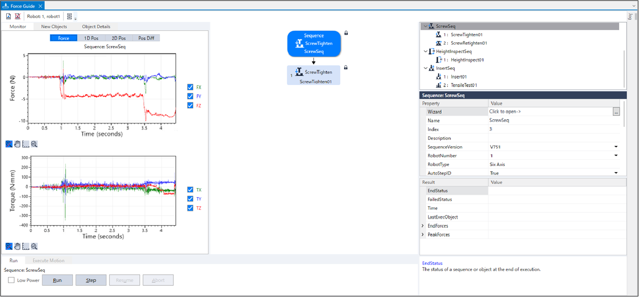The height and width of the screenshot is (297, 639).
Task: Select the 2D Pos graph tab
Action: pyautogui.click(x=119, y=38)
